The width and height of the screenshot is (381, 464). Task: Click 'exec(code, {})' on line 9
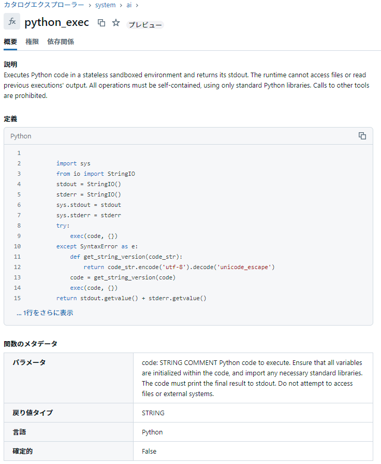94,236
